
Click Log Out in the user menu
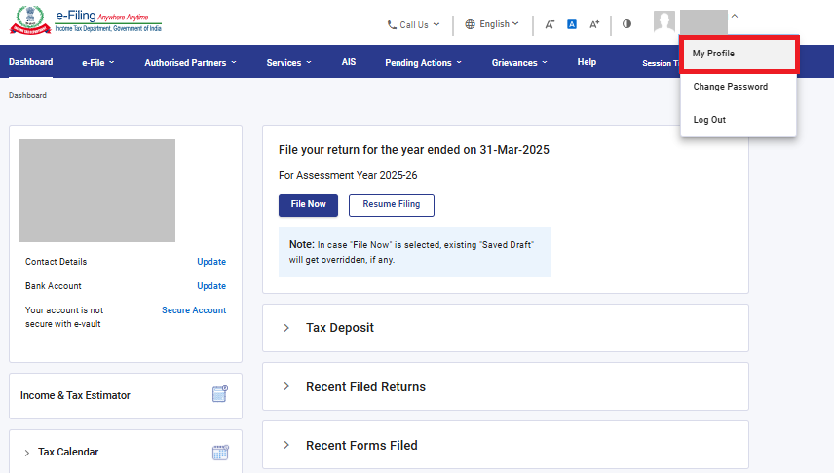pos(709,120)
